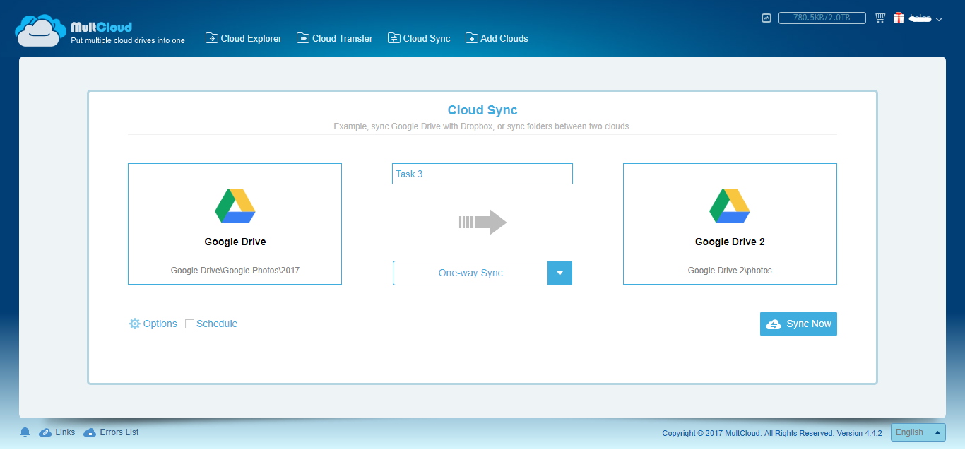Click the Task 3 name field
Viewport: 965px width, 450px height.
pyautogui.click(x=482, y=174)
